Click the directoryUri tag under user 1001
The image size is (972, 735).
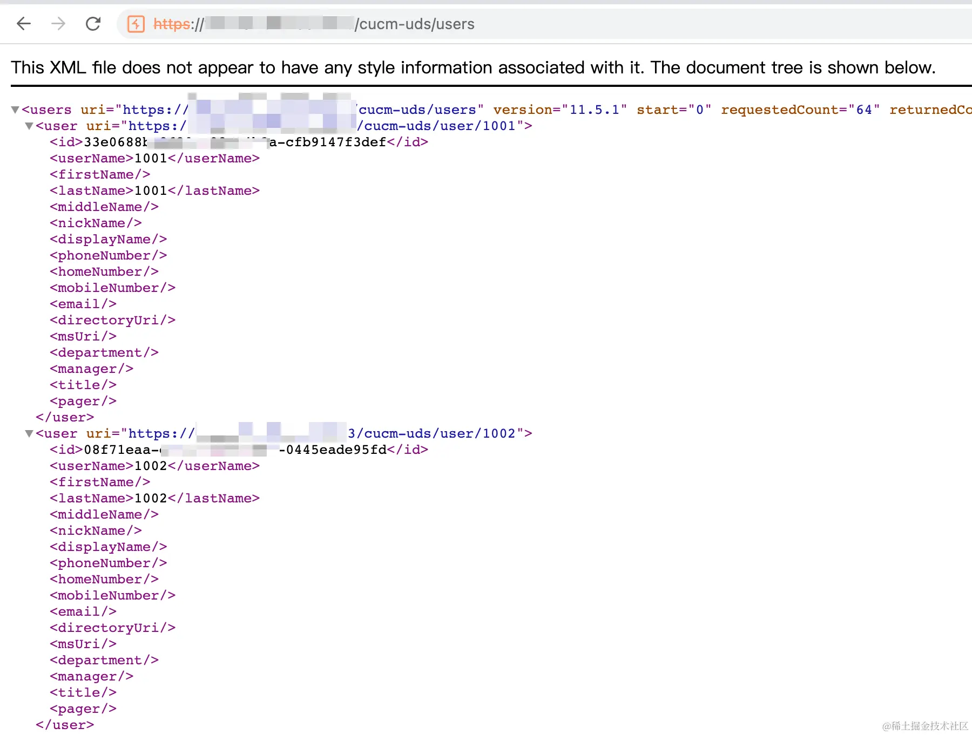(x=112, y=321)
